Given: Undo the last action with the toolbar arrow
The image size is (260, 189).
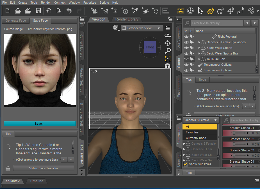Looking at the screenshot, I should click(x=69, y=11).
